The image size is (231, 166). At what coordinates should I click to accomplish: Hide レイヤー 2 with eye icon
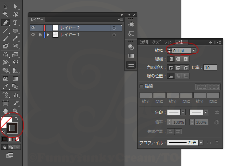tap(33, 28)
